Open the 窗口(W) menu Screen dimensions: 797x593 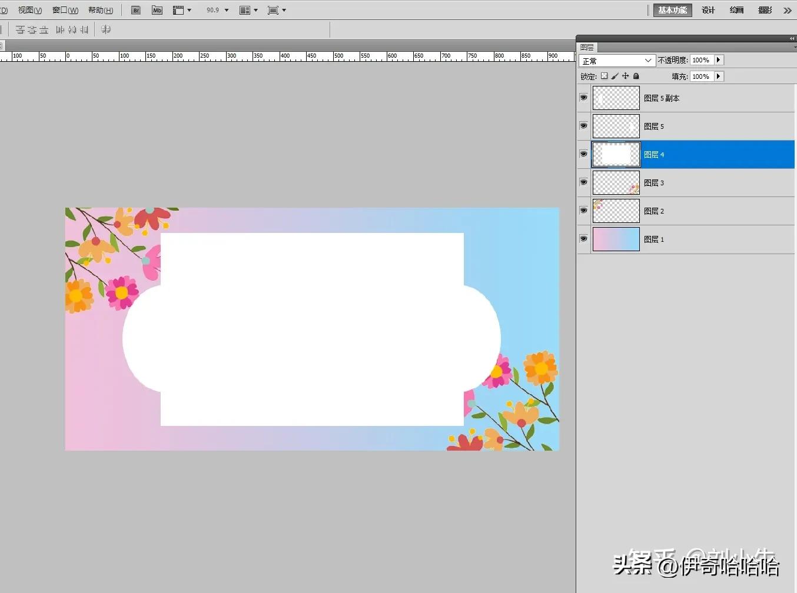65,11
